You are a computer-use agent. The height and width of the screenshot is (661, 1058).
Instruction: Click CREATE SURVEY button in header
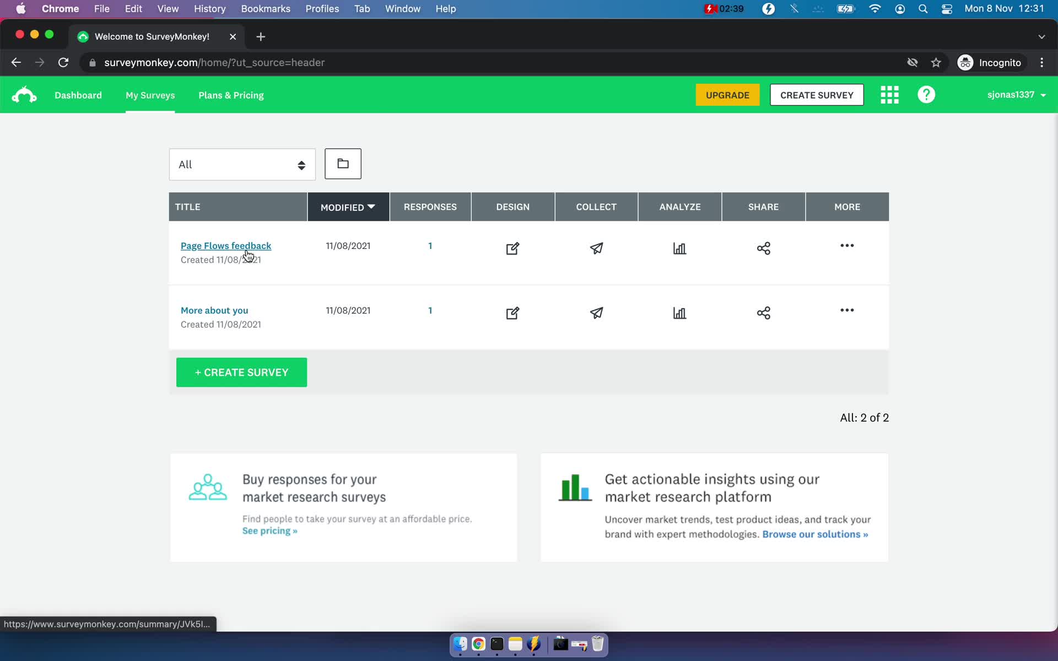[x=817, y=95]
